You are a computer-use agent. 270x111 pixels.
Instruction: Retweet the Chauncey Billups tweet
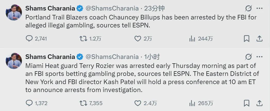pos(83,38)
